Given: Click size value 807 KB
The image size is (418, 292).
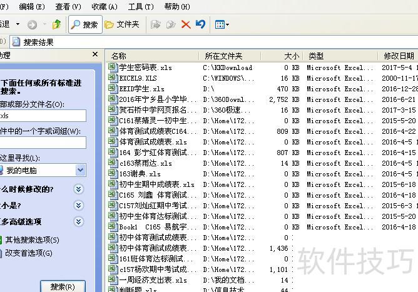Looking at the screenshot, I should pyautogui.click(x=288, y=153).
